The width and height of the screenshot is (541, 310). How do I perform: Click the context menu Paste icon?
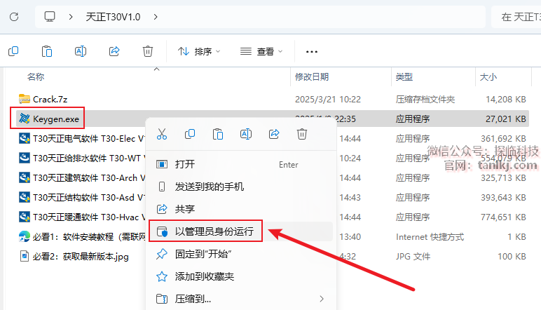point(218,134)
